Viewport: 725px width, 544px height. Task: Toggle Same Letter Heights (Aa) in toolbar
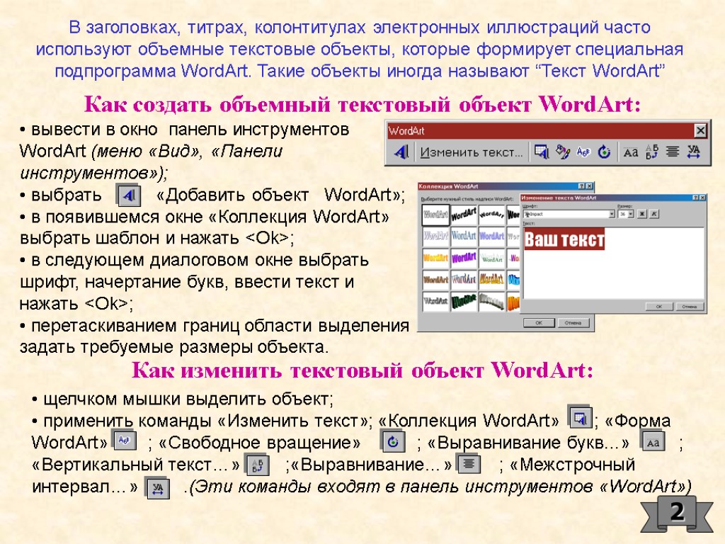click(631, 152)
